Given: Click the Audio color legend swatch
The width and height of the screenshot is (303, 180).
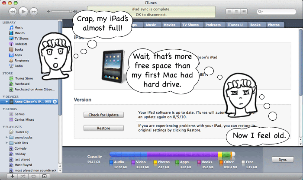Looking at the screenshot, I should pyautogui.click(x=111, y=162).
